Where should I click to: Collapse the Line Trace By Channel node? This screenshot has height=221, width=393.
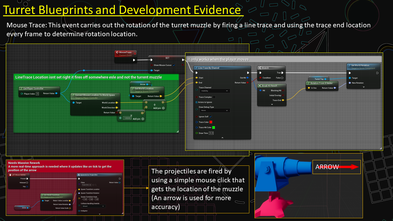point(223,138)
